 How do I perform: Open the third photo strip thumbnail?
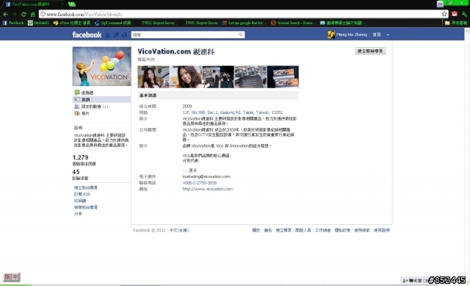click(218, 76)
